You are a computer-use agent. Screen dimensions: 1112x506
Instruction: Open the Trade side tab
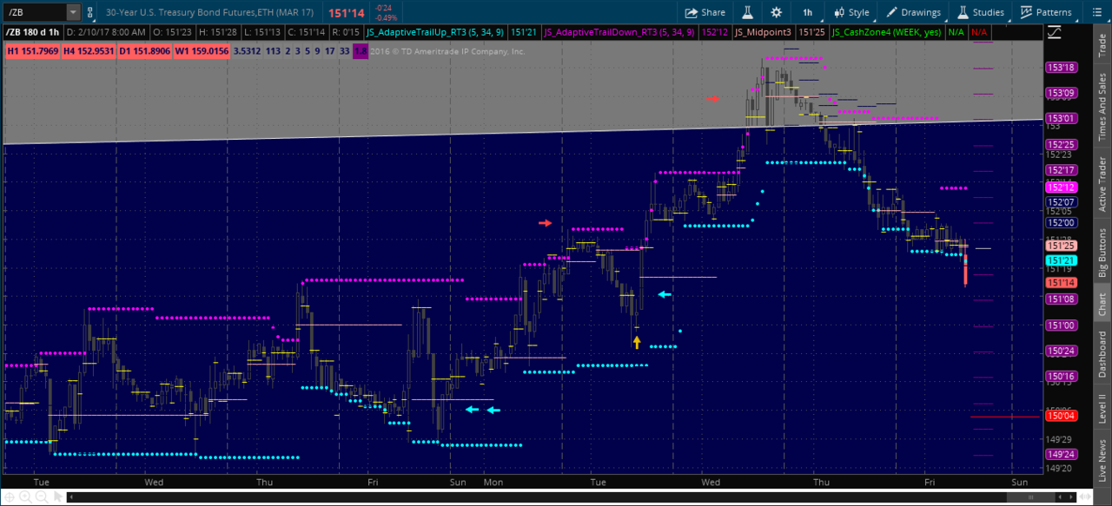click(1102, 47)
